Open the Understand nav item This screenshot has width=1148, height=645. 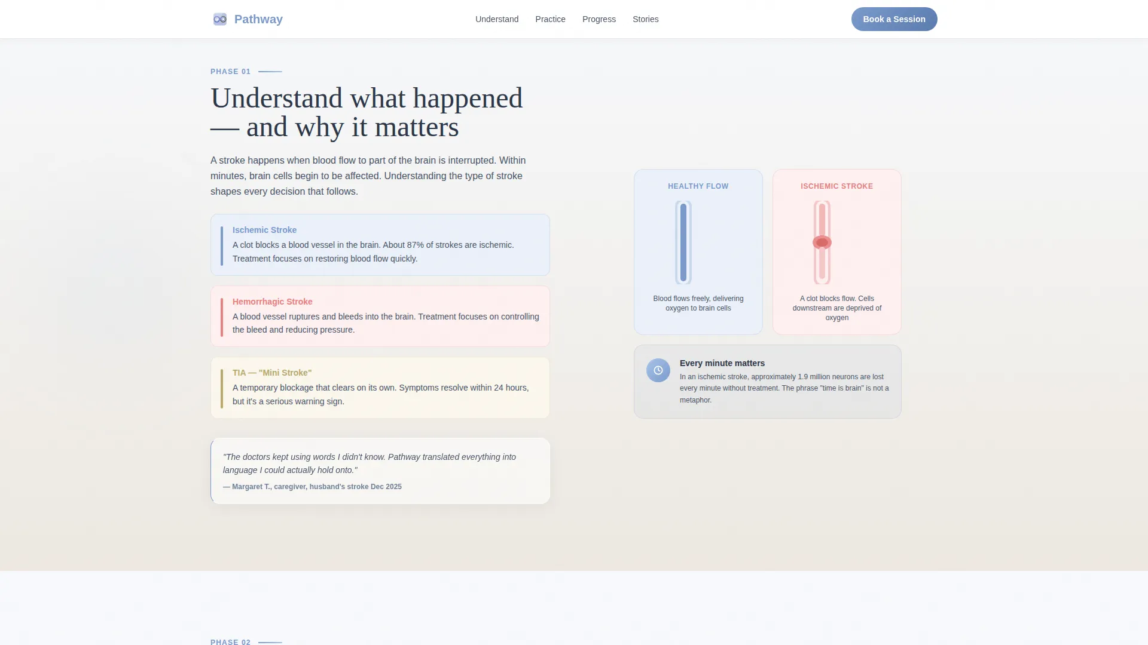click(x=497, y=19)
